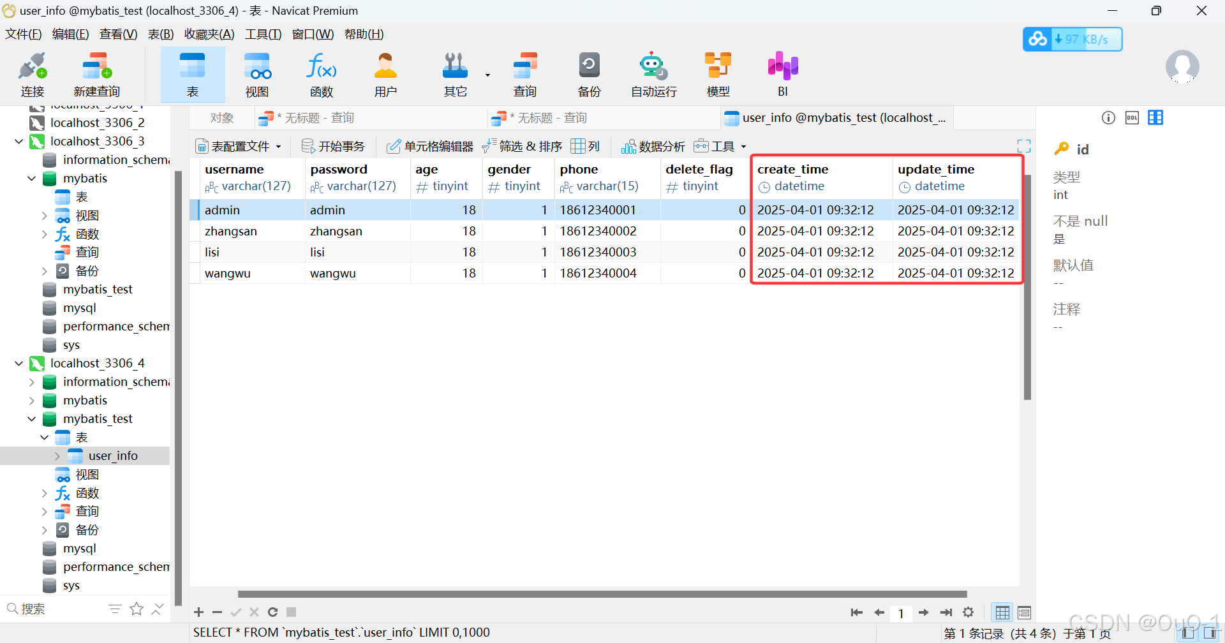Screen dimensions: 1225x643
Task: Click the add record plus button
Action: 199,612
